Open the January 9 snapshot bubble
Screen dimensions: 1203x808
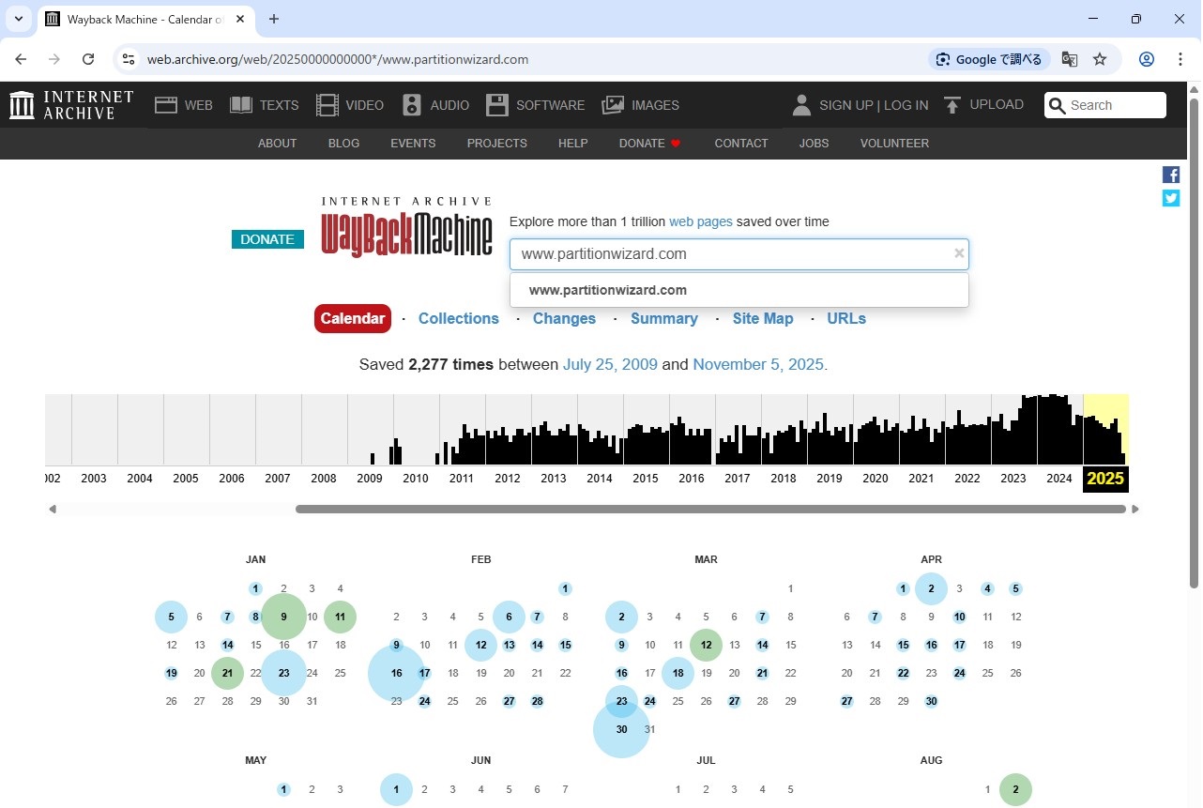point(283,617)
